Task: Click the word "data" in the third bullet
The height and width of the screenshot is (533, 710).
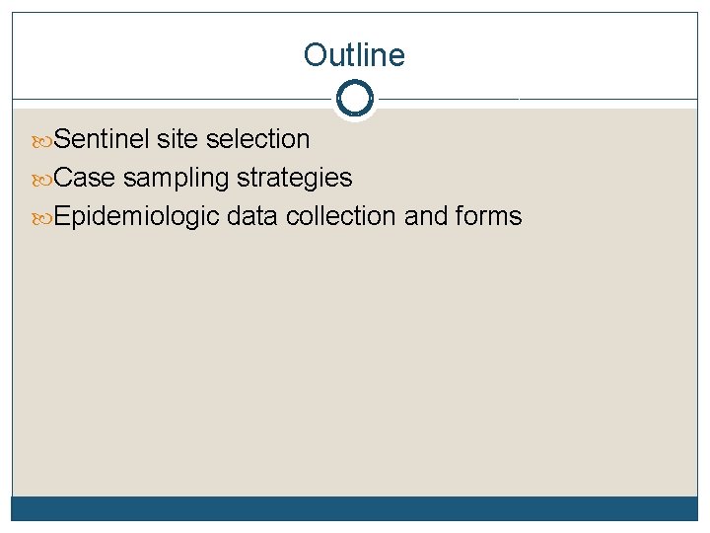Action: (251, 217)
